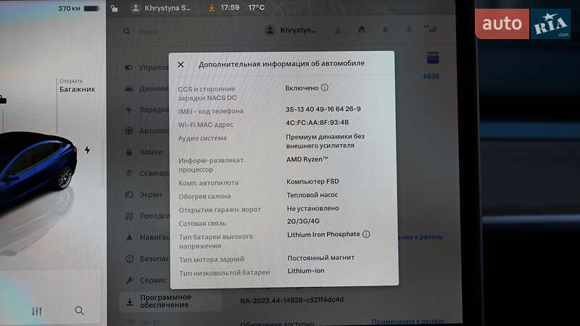
Task: Select the Постоянный магнит motor value
Action: point(320,258)
